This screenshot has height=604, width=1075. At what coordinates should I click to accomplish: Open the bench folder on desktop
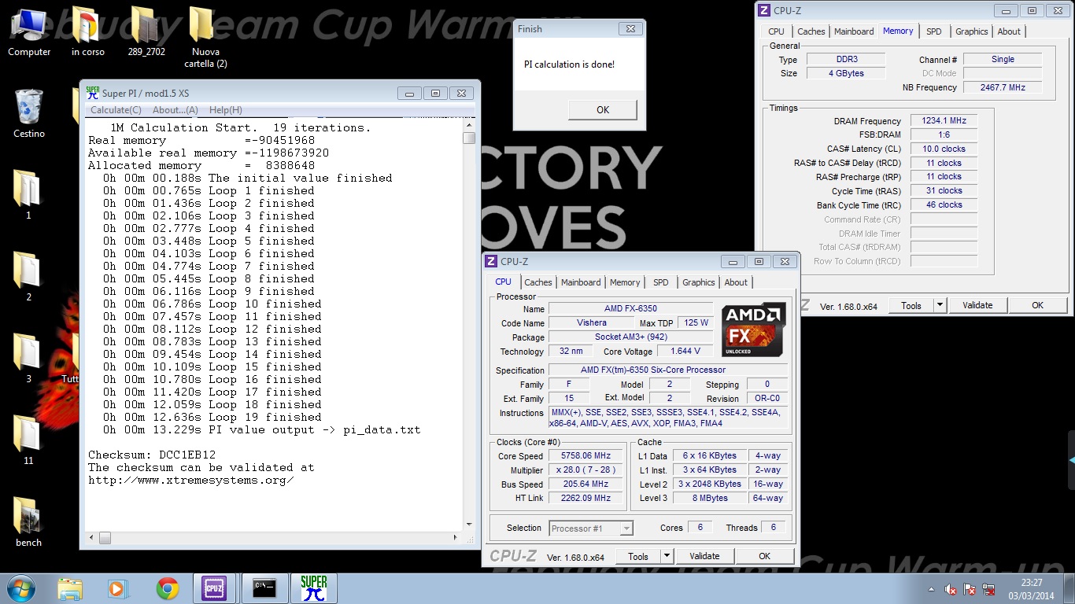[28, 521]
